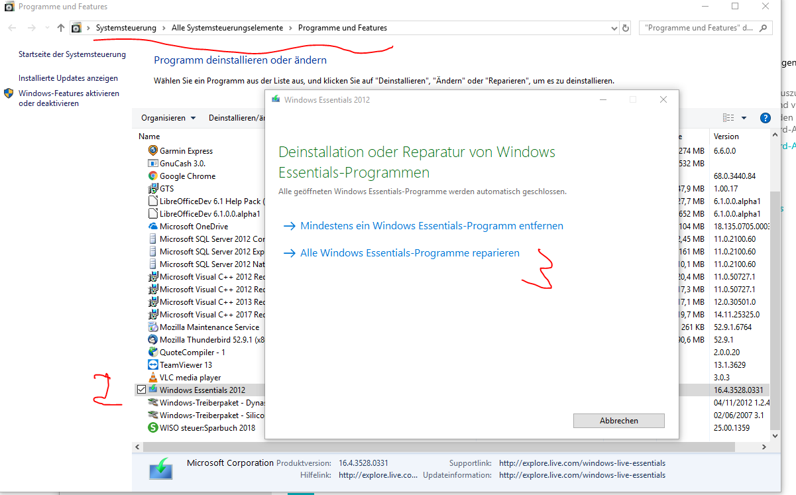This screenshot has height=495, width=796.
Task: Refresh the address bar location
Action: tap(626, 28)
